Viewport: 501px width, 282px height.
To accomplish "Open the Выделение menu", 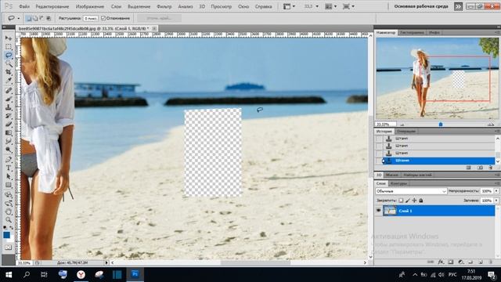I will 139,6.
